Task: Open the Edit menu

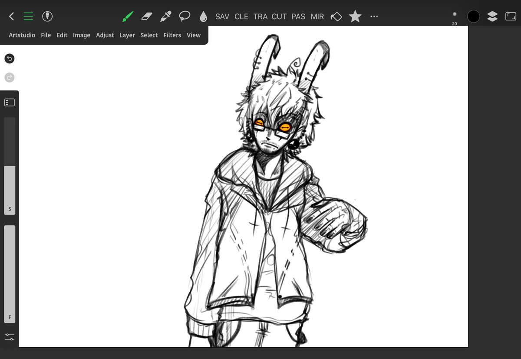Action: [x=62, y=35]
